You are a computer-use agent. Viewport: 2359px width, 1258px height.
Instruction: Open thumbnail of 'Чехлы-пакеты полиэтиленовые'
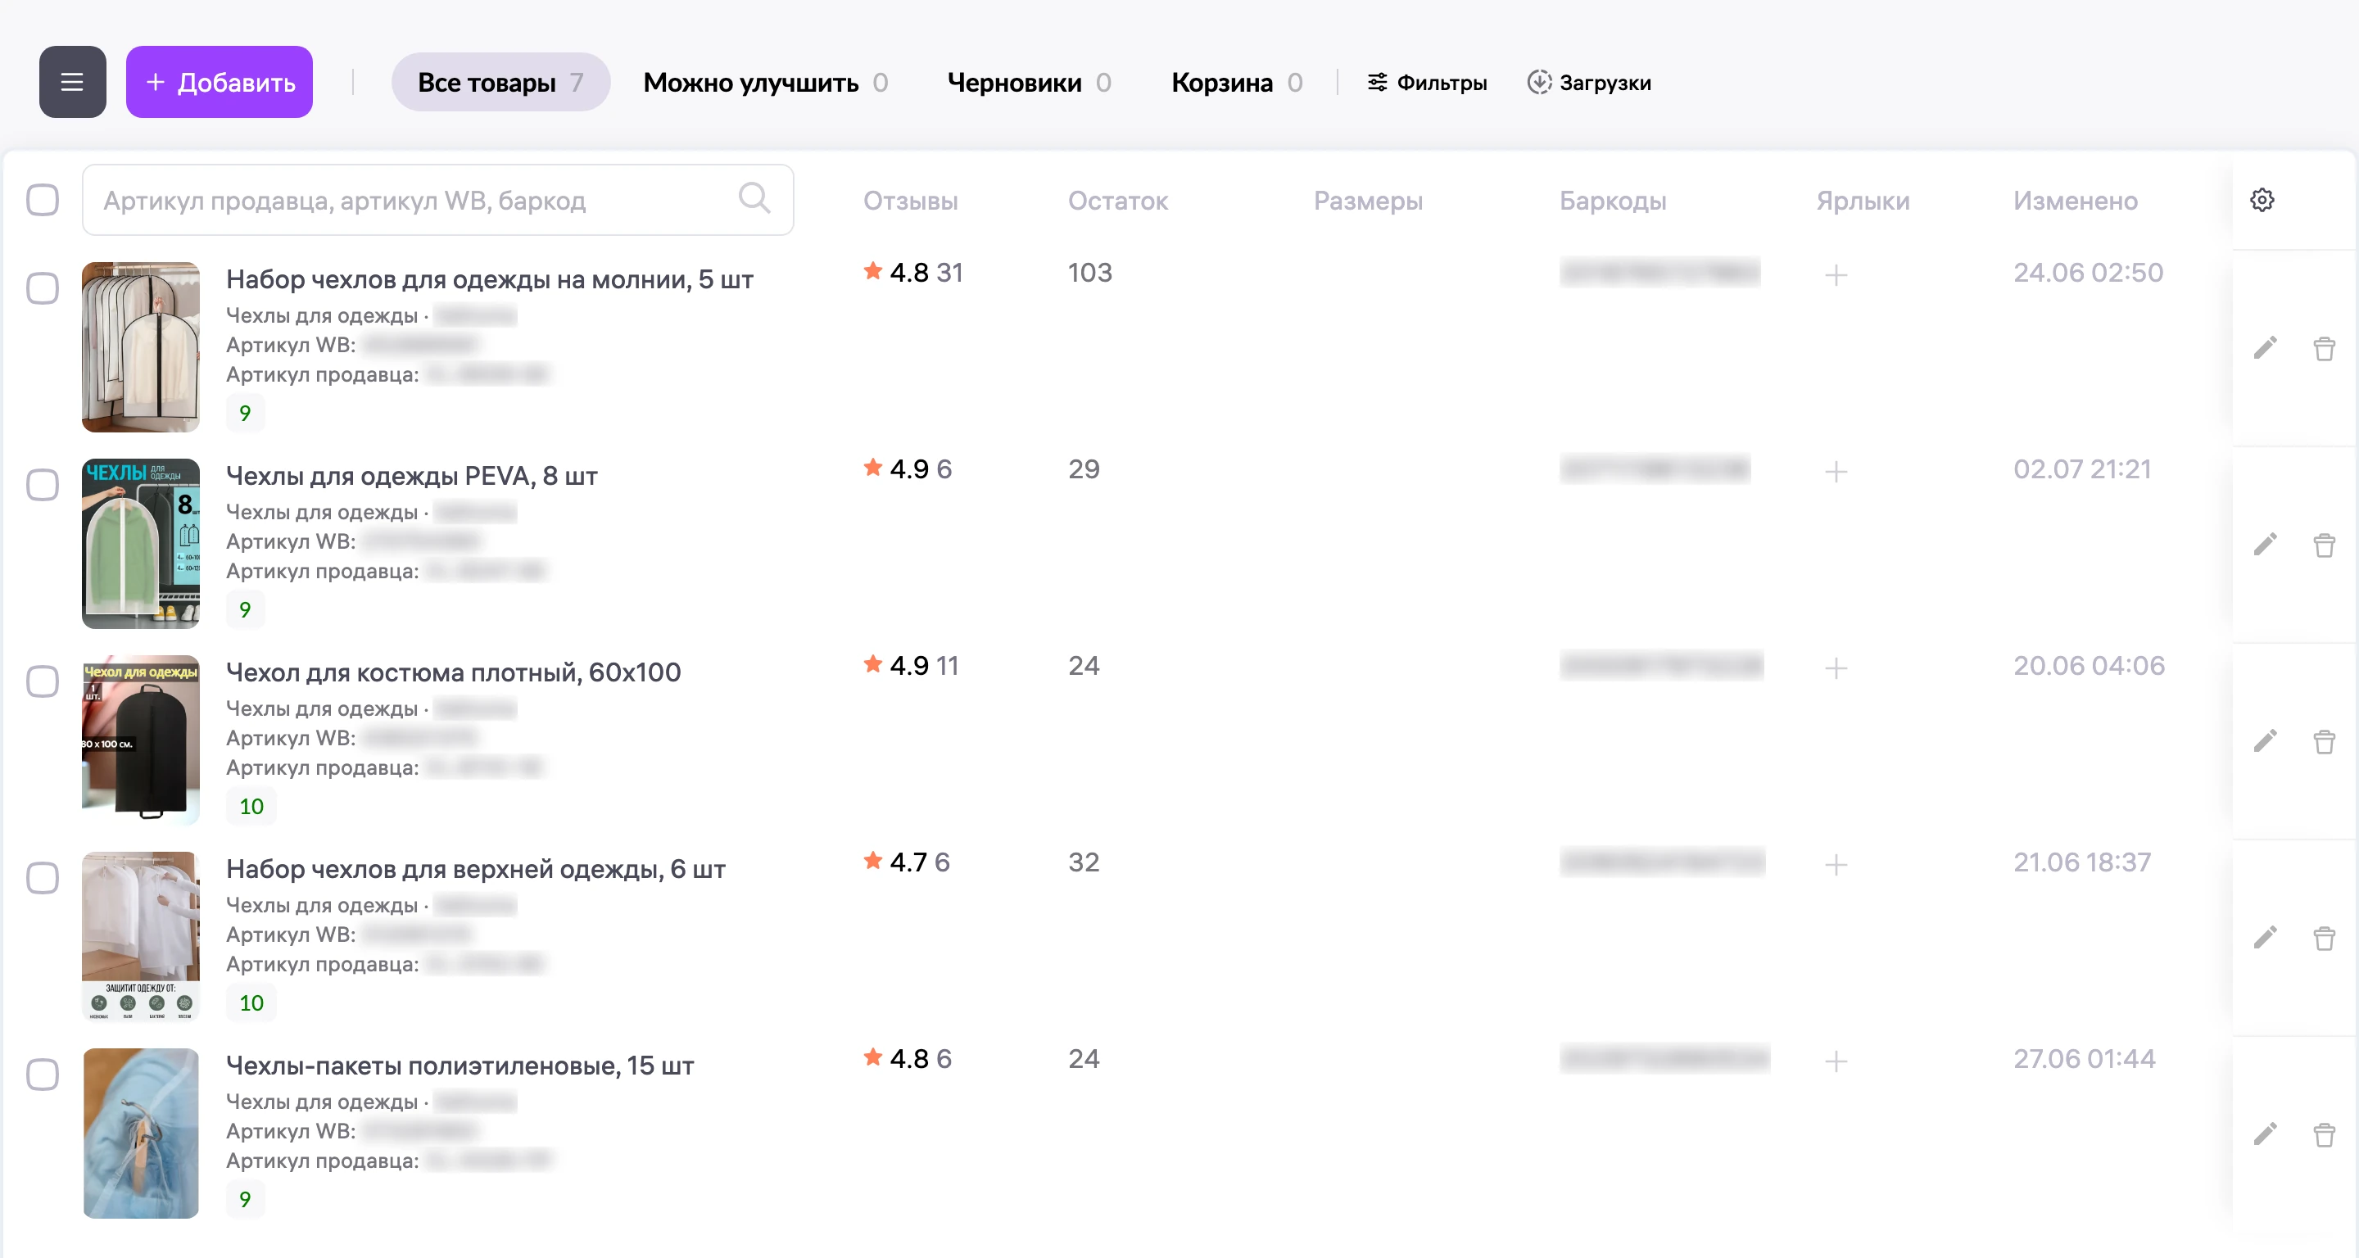tap(140, 1134)
